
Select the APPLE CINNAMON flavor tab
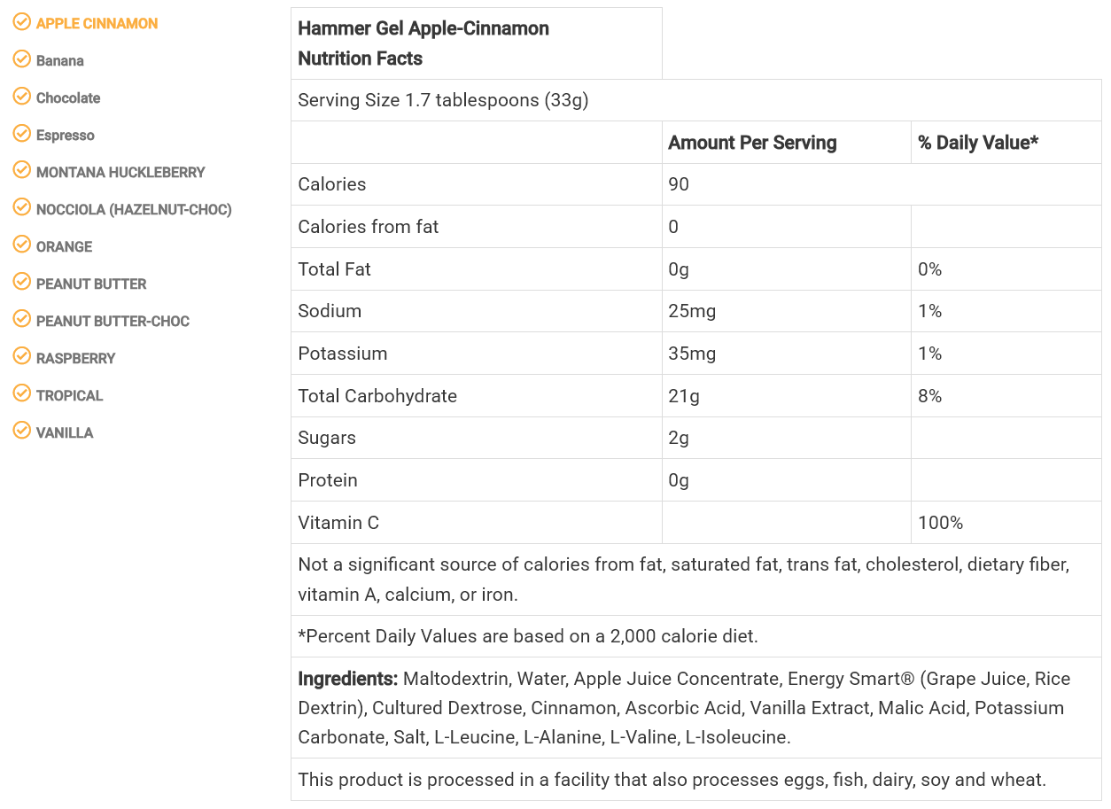coord(97,24)
